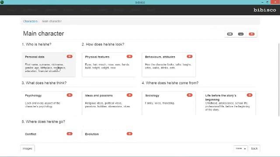Screen dimensions: 280x157
Task: Click 'Each and every aspect' Psychology description
Action: 42,105
